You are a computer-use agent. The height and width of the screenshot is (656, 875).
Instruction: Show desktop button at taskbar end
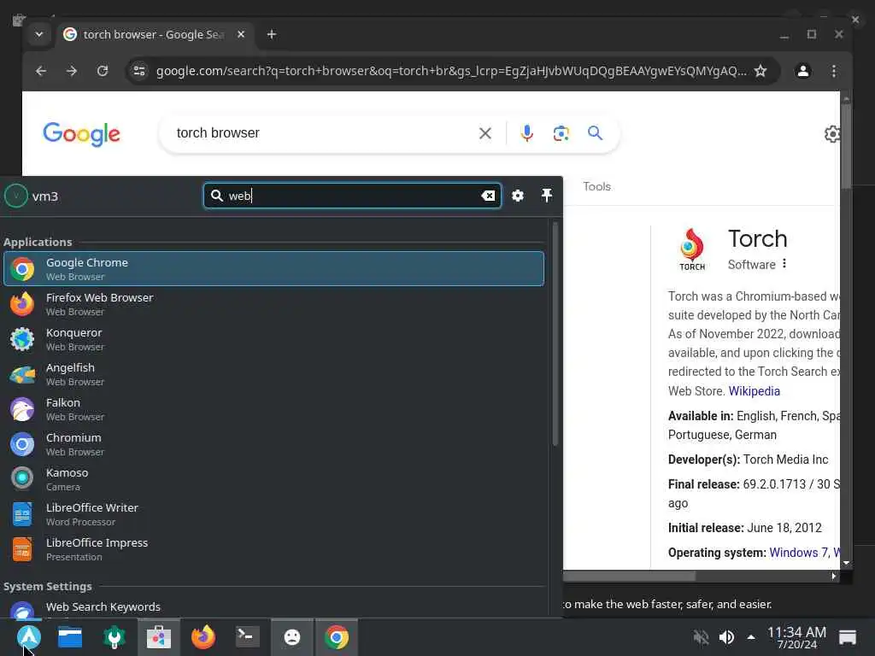click(x=847, y=637)
